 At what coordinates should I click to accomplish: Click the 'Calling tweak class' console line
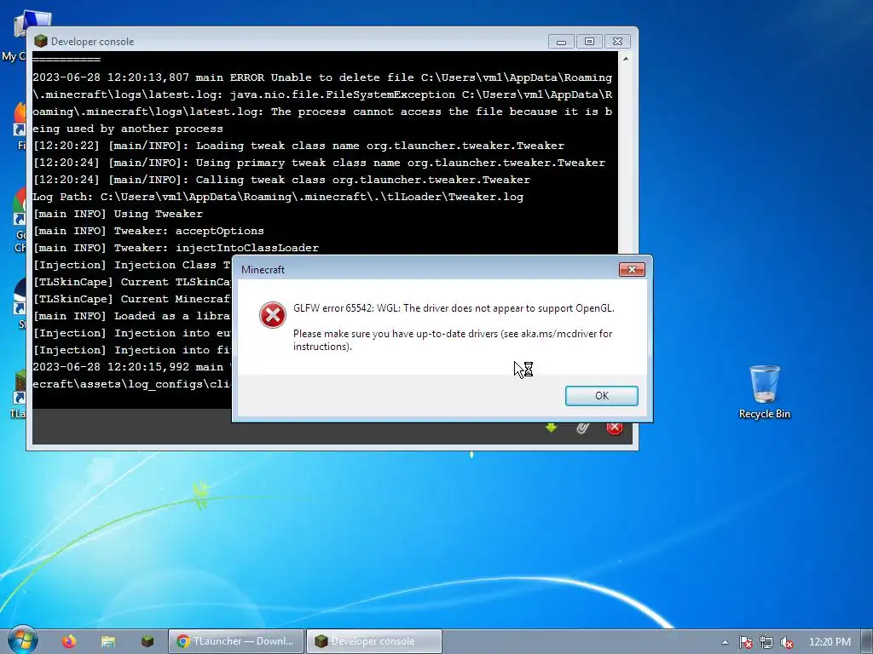(x=281, y=180)
